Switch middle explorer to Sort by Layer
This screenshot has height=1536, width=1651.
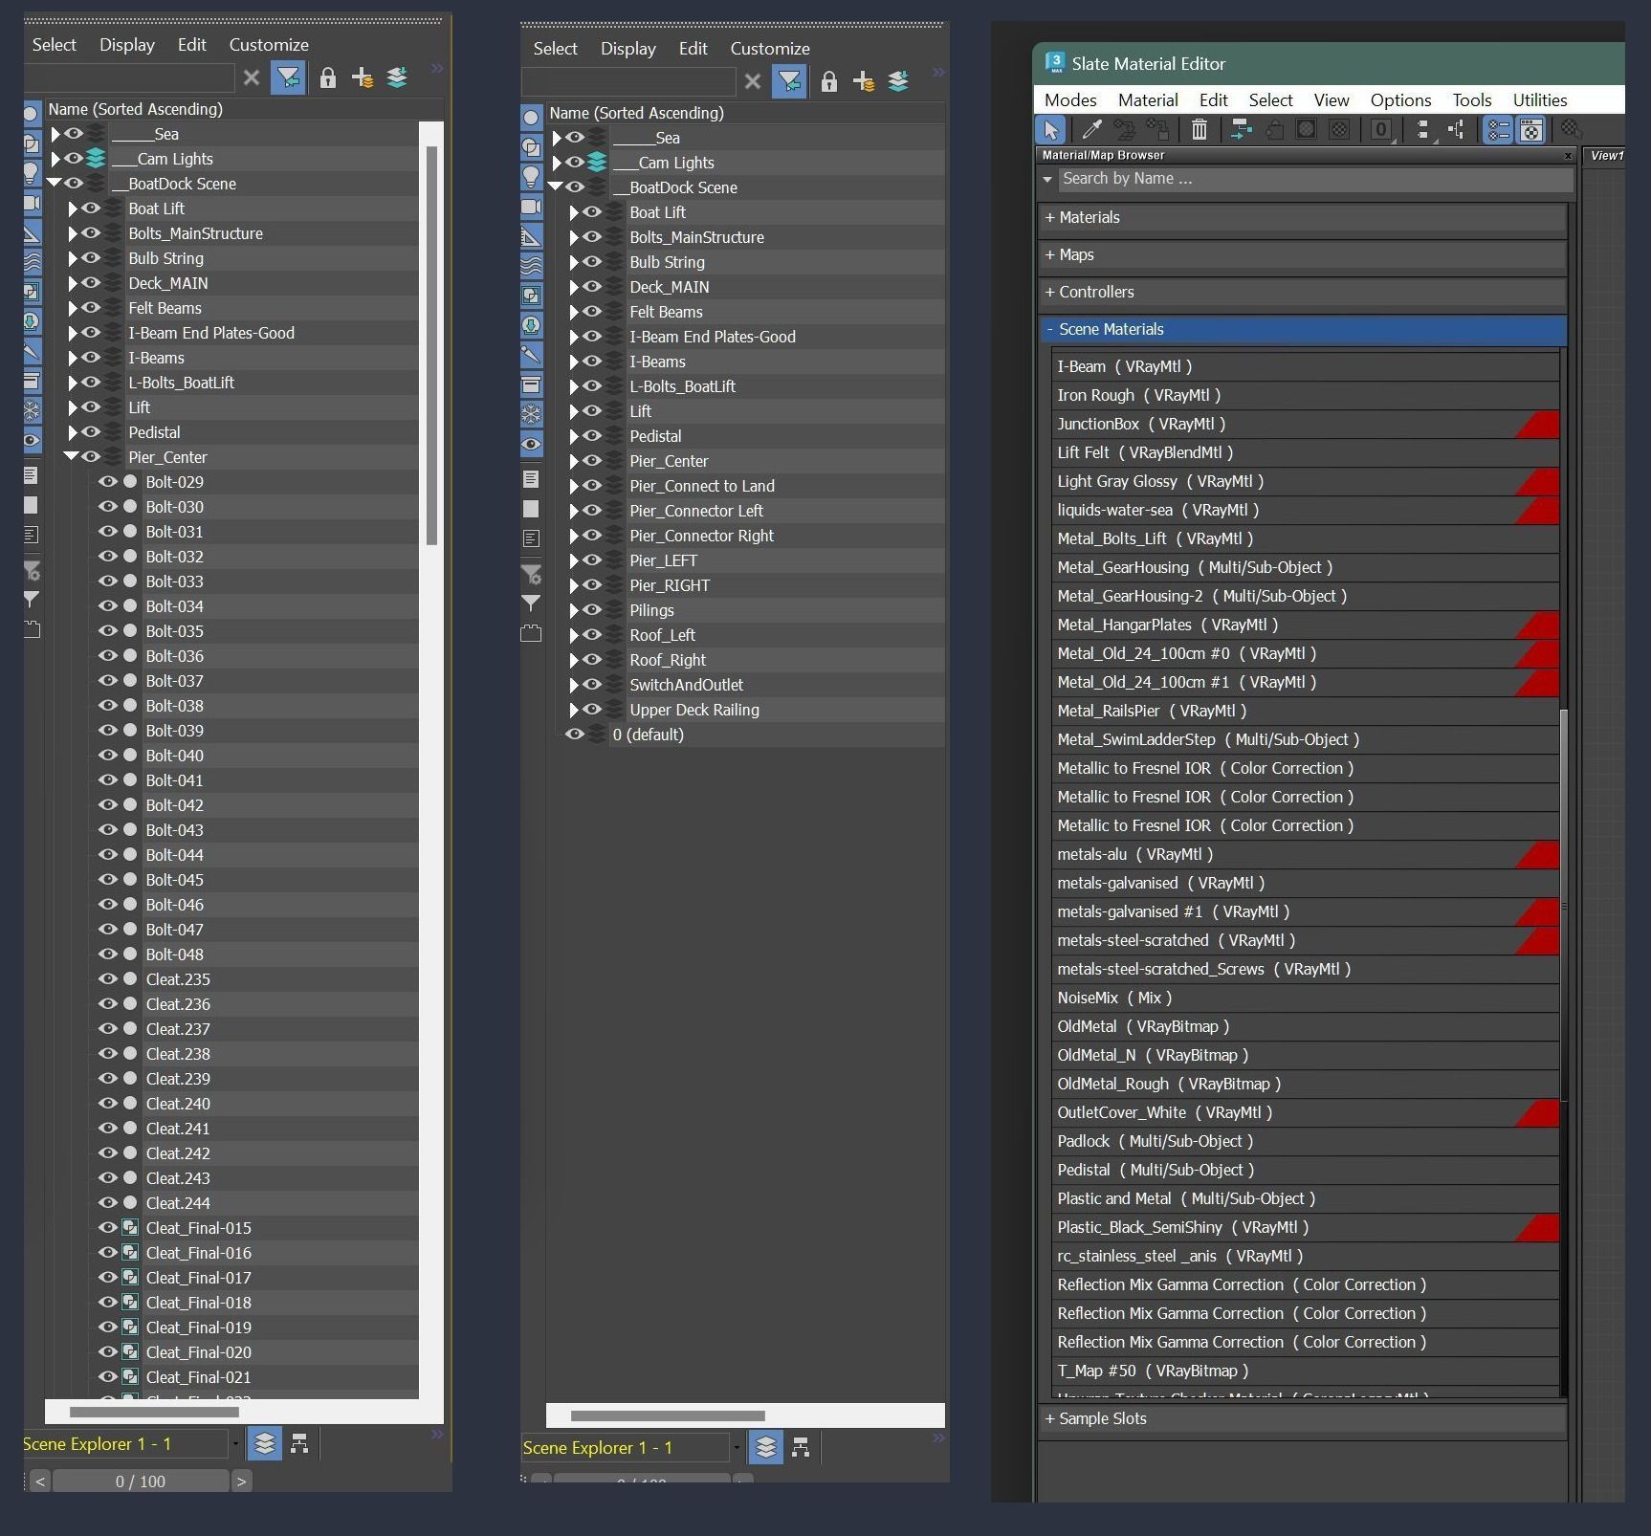pyautogui.click(x=766, y=1447)
